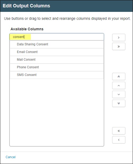Click the Available Columns heading
The width and height of the screenshot is (133, 164).
click(27, 29)
